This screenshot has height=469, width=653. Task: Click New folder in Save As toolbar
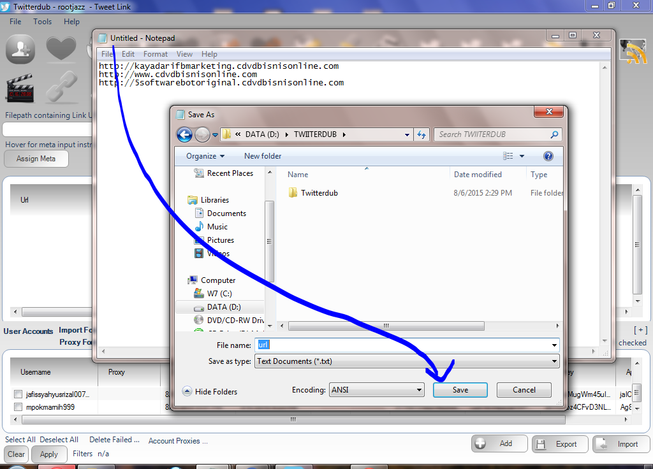click(263, 156)
